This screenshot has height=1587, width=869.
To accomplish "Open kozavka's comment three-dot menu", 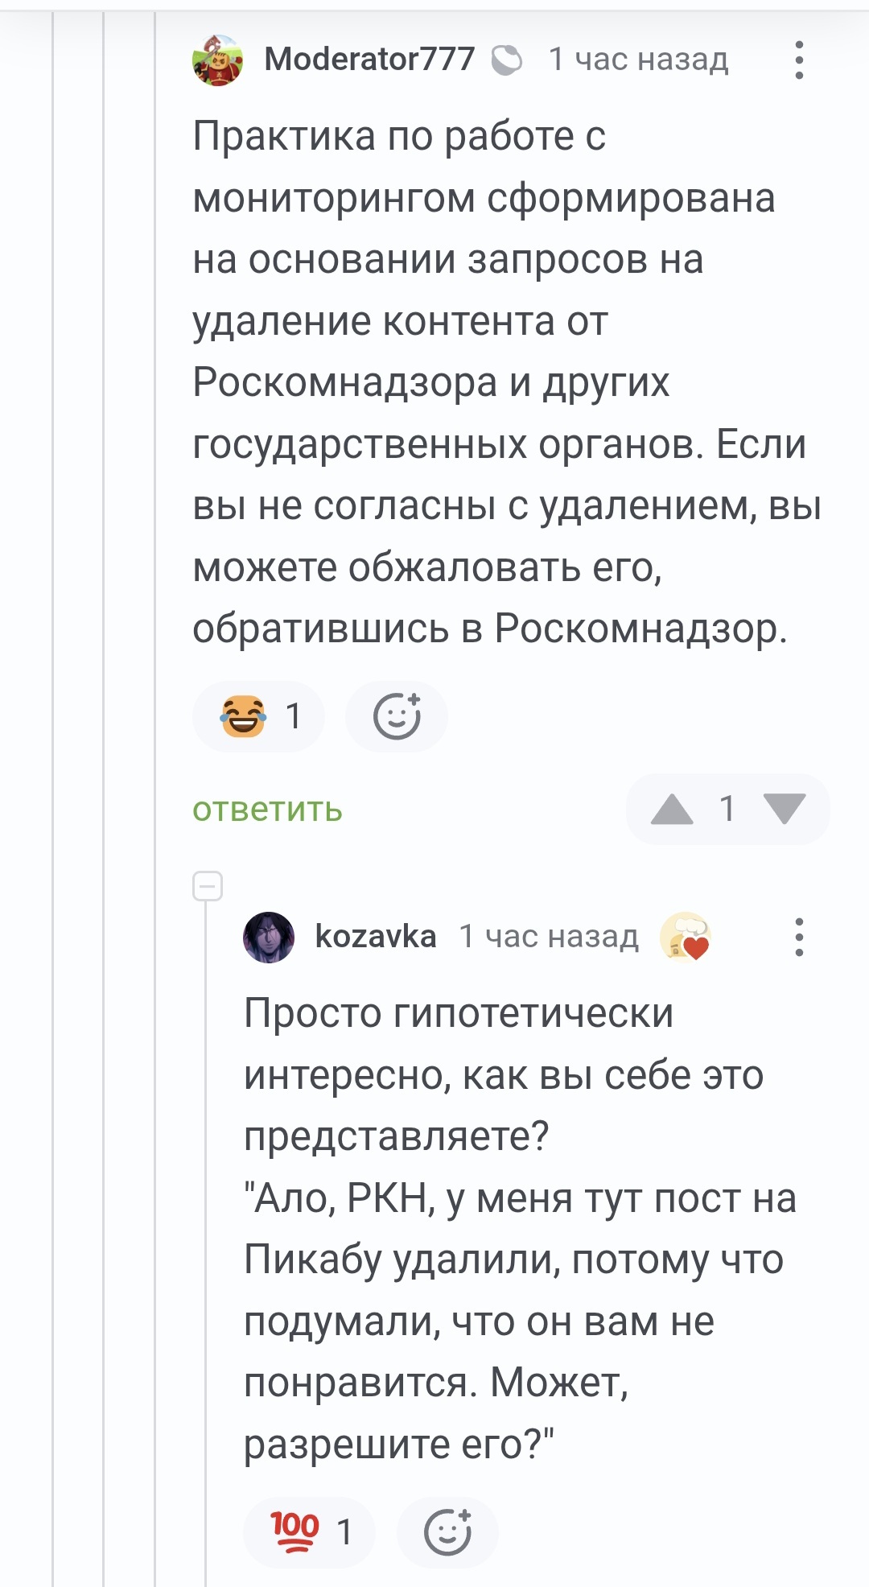I will (798, 937).
